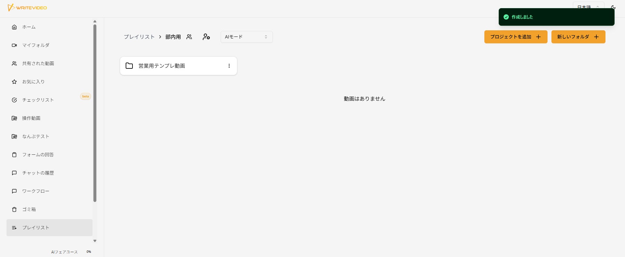Click the success checkmark in the toast
The height and width of the screenshot is (257, 625).
pyautogui.click(x=506, y=17)
